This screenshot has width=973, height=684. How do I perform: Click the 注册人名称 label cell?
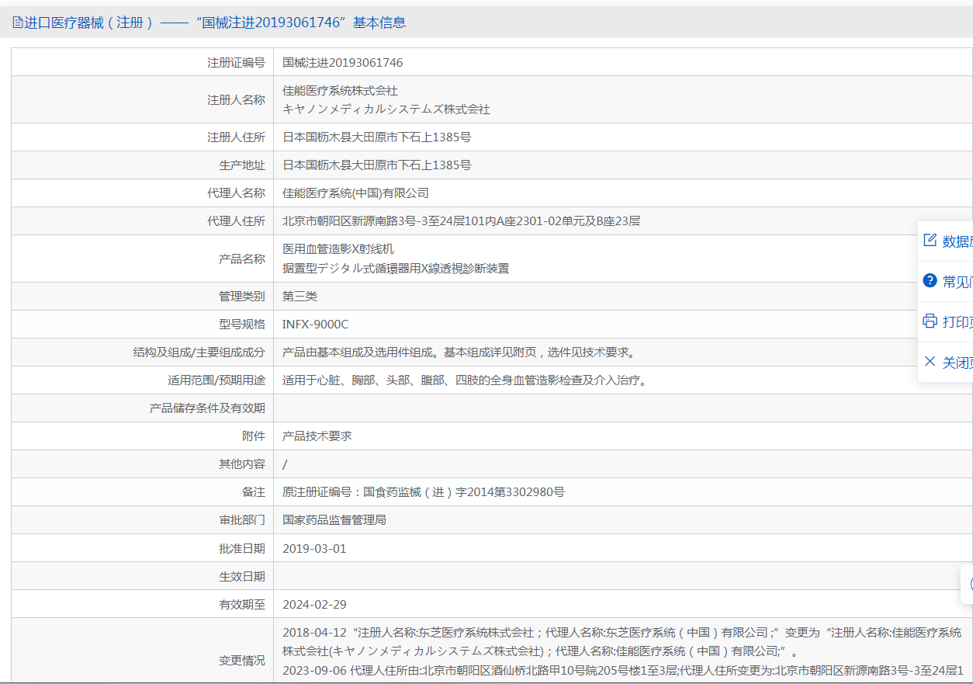142,99
